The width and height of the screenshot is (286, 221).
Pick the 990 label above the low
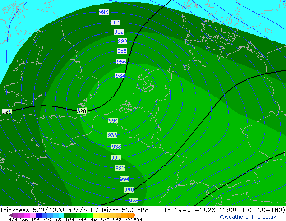(122, 41)
